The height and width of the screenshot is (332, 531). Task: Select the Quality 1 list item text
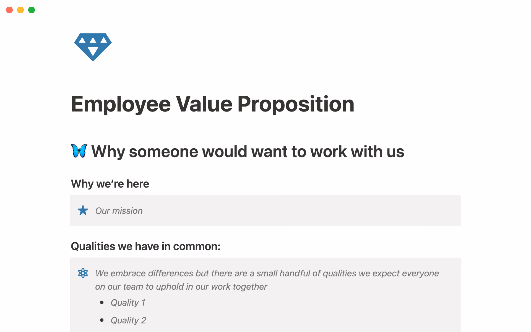pyautogui.click(x=128, y=303)
